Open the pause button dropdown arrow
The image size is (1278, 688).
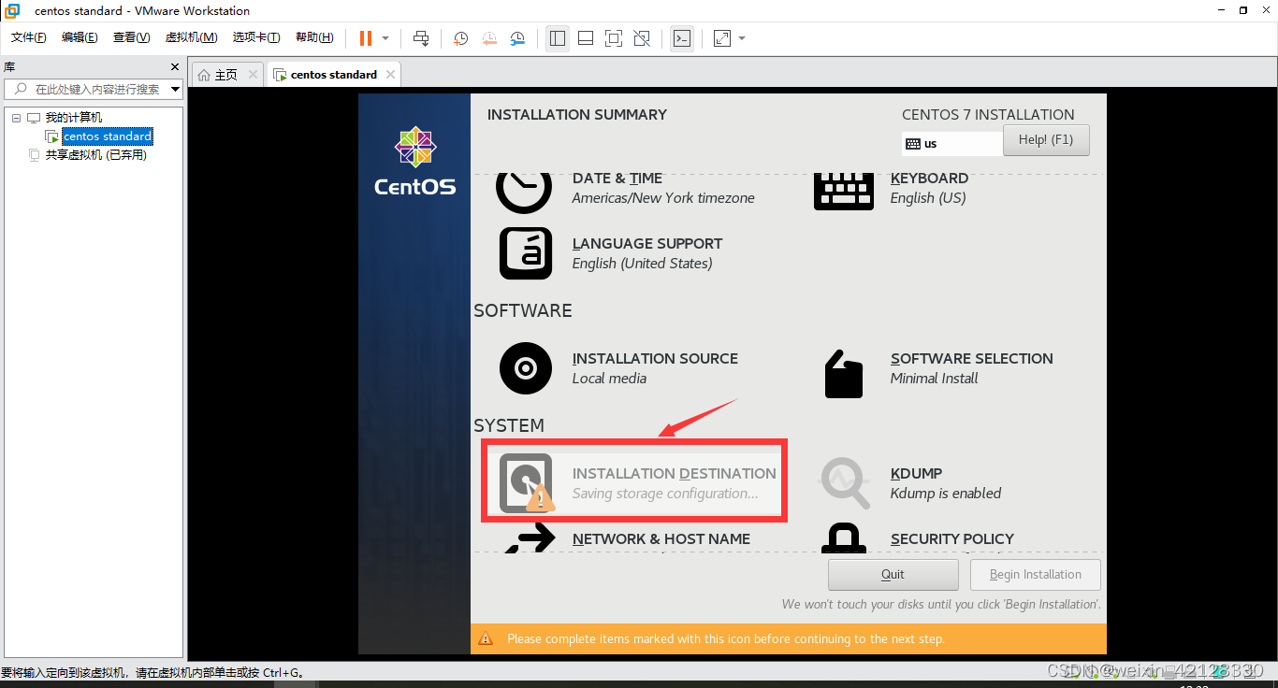pyautogui.click(x=385, y=38)
